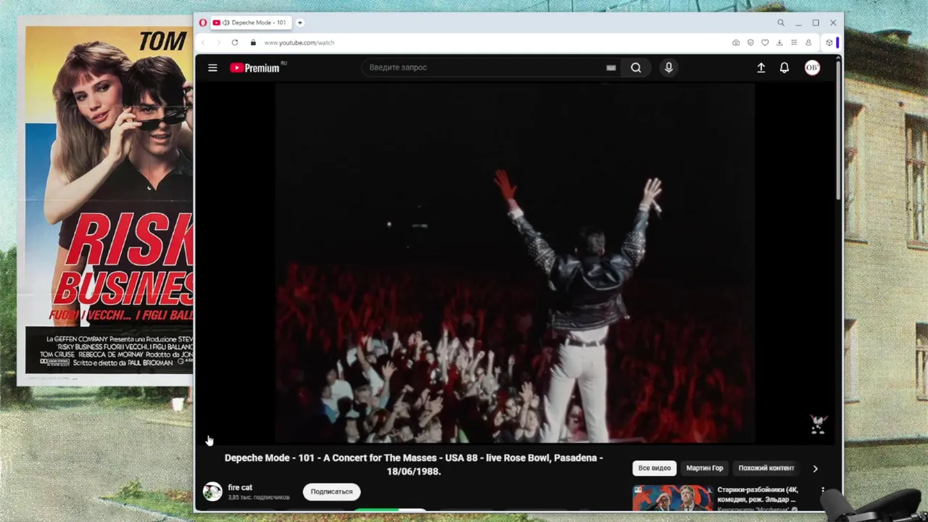Click the search magnifier button
This screenshot has height=522, width=928.
[636, 67]
